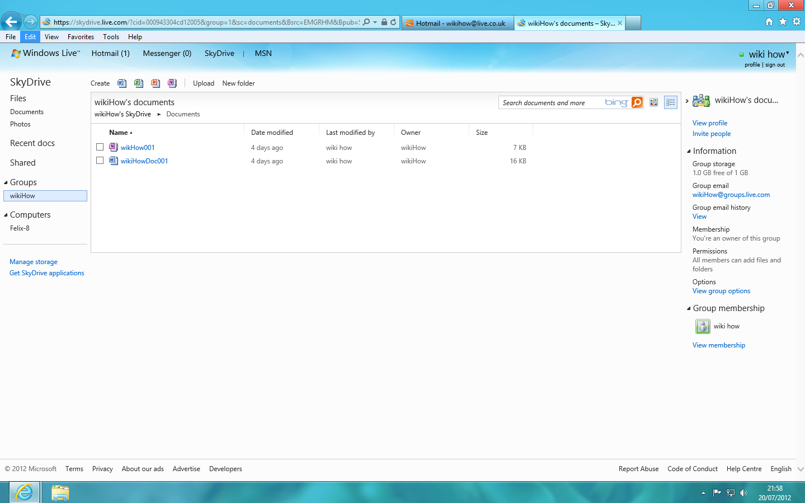The height and width of the screenshot is (503, 805).
Task: Click the Windows Live logo
Action: click(x=46, y=53)
